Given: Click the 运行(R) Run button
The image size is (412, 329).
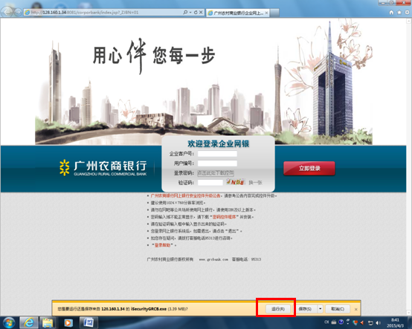Looking at the screenshot, I should click(x=278, y=309).
